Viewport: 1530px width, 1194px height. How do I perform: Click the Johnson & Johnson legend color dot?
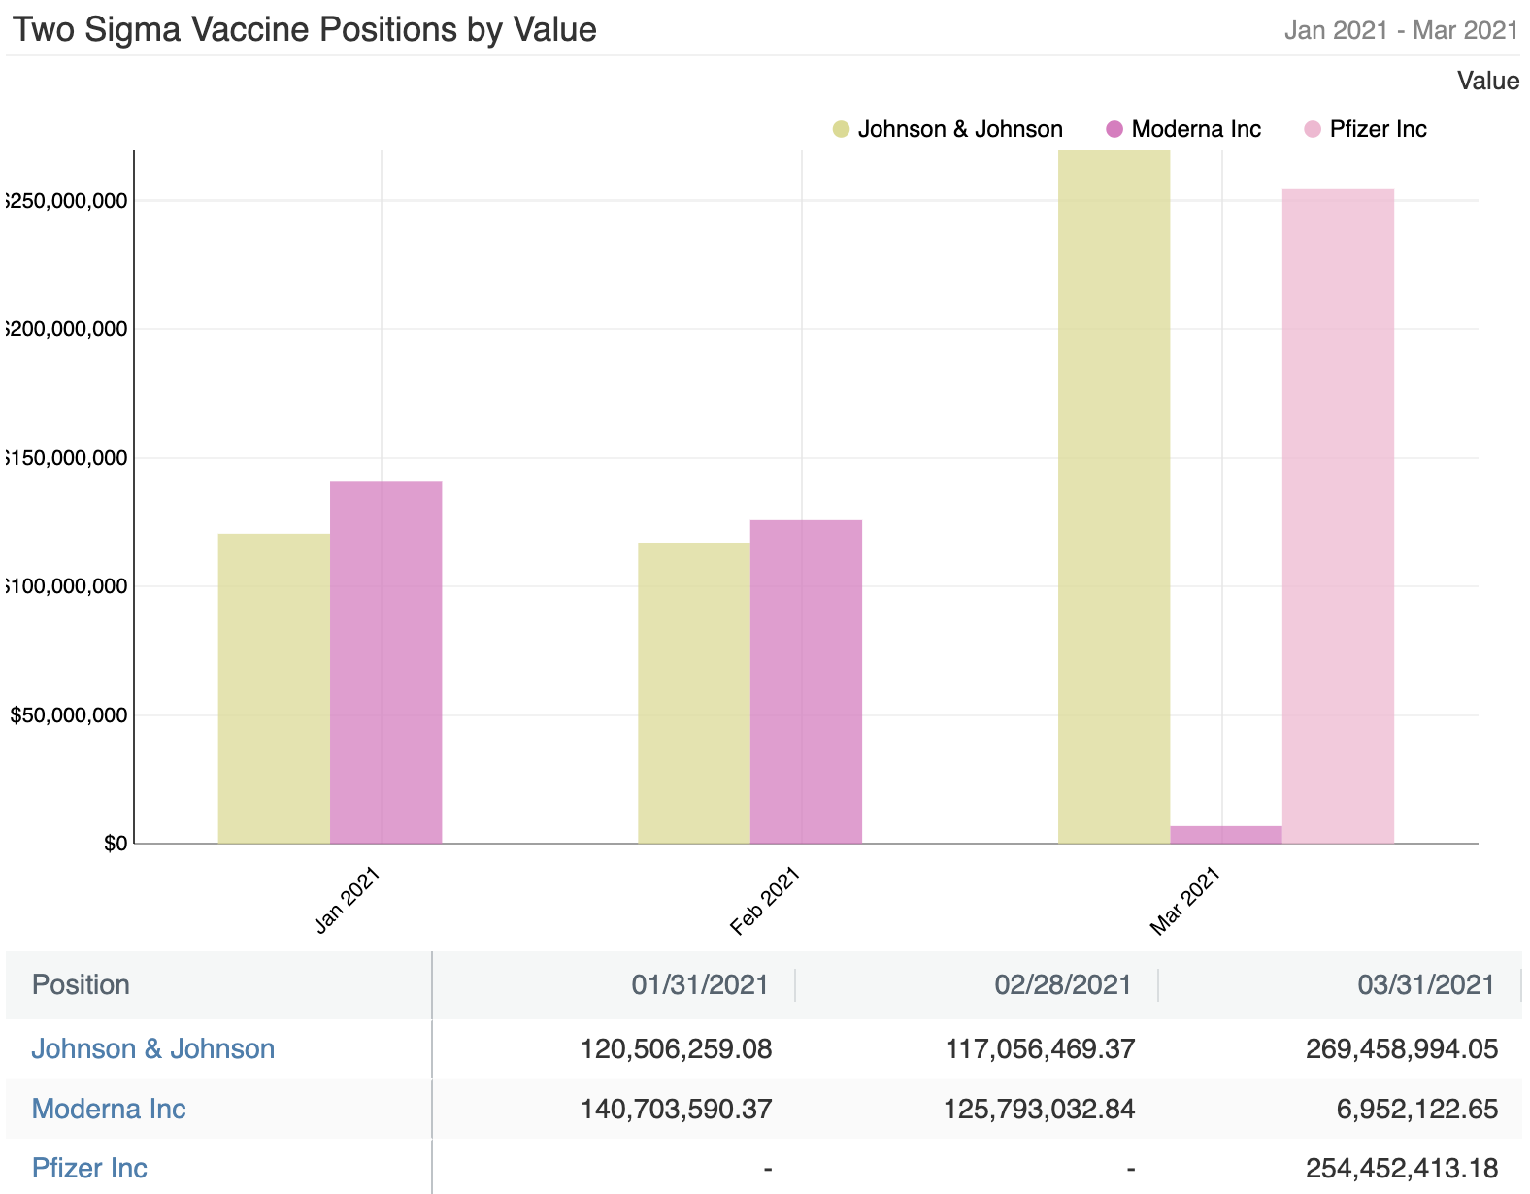coord(842,129)
